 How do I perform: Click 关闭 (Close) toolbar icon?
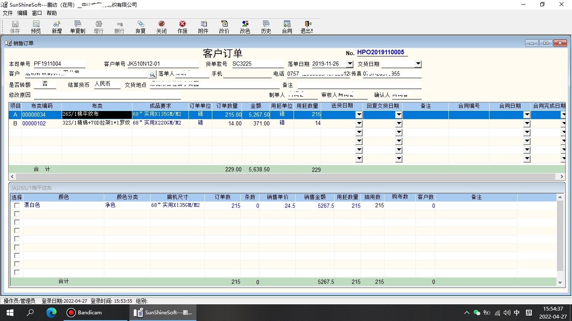(x=161, y=27)
